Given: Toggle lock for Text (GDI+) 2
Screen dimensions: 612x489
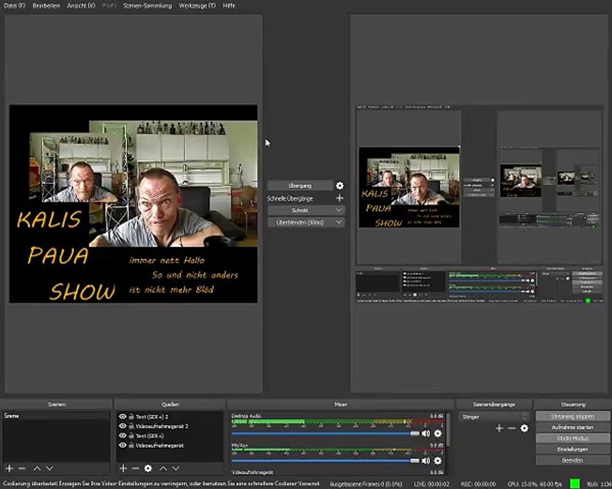Looking at the screenshot, I should click(x=131, y=417).
